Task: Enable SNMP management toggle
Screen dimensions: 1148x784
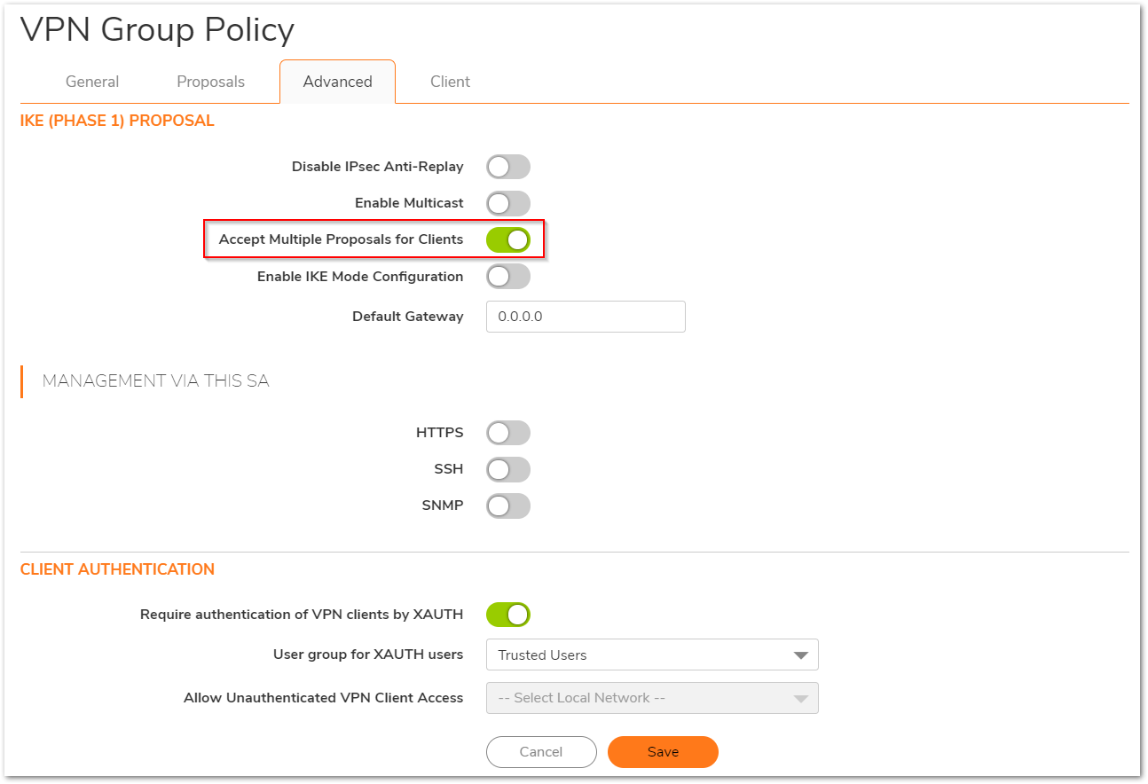Action: click(507, 506)
